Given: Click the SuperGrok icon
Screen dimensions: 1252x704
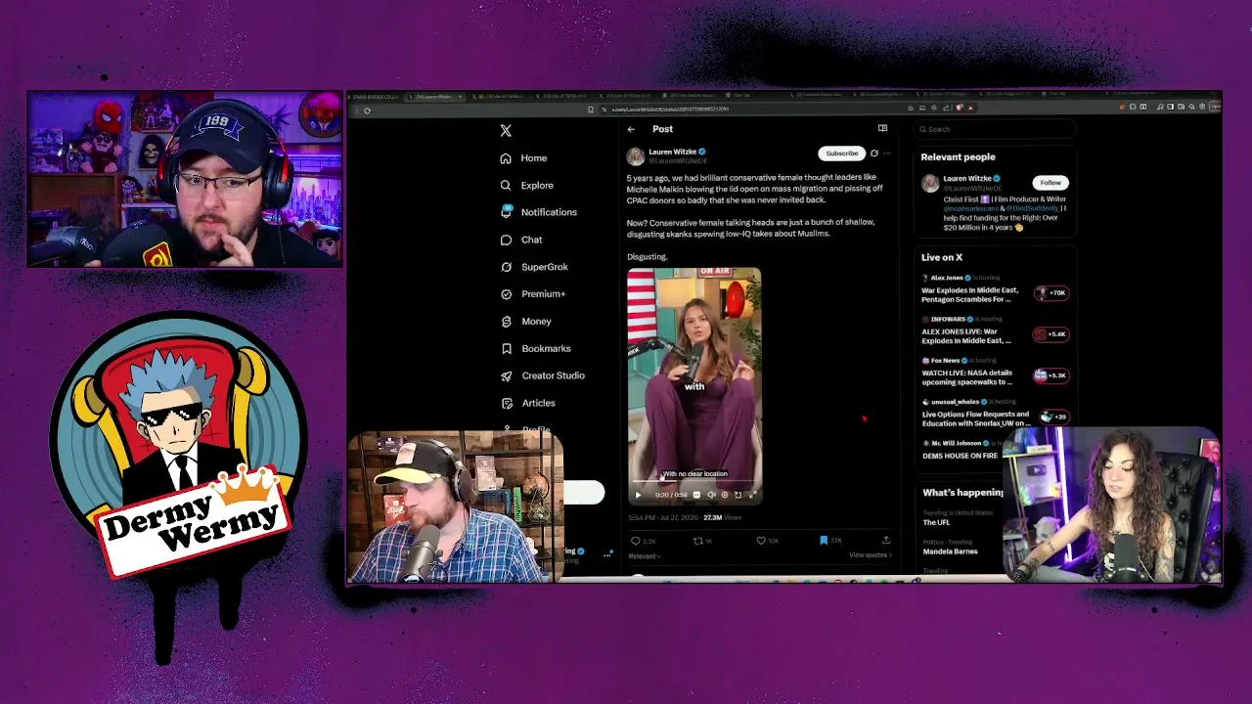Looking at the screenshot, I should point(506,267).
